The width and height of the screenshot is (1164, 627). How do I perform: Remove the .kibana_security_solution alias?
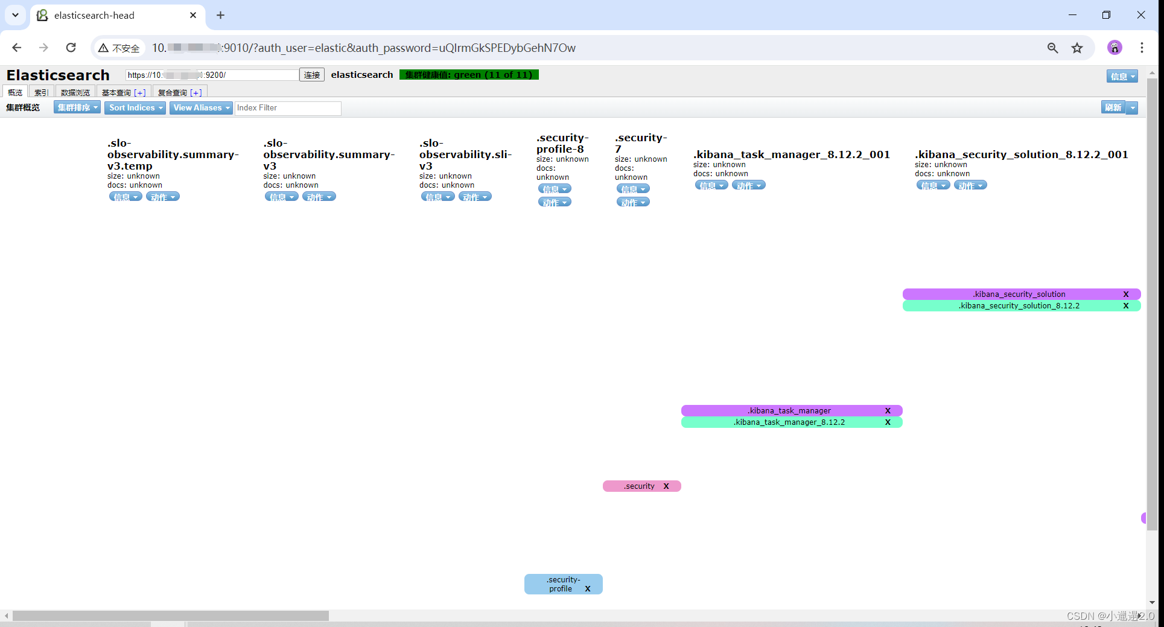pos(1126,294)
